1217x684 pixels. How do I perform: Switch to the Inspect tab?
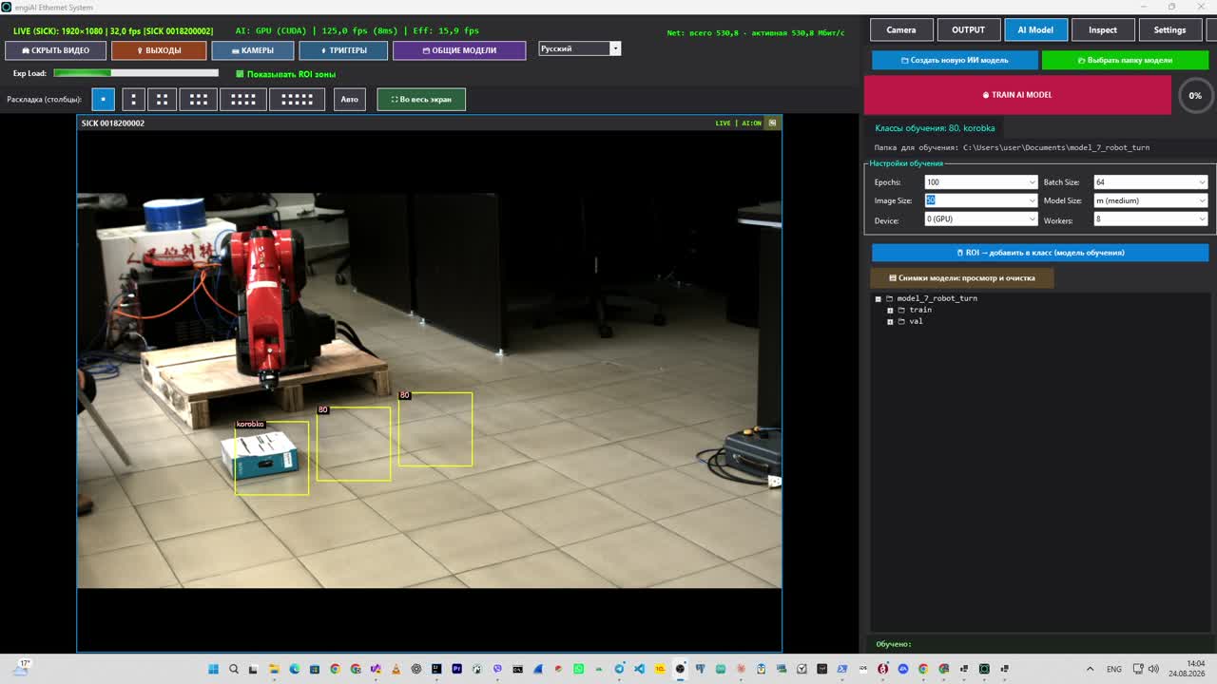[1103, 29]
